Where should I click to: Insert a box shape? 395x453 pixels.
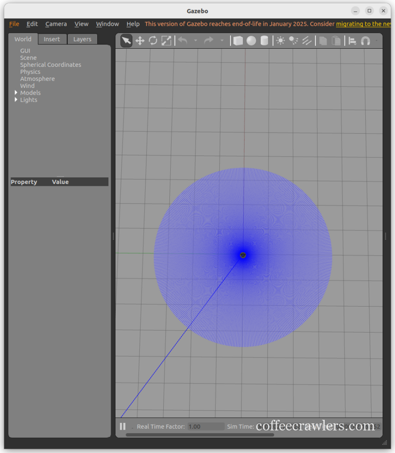point(238,41)
